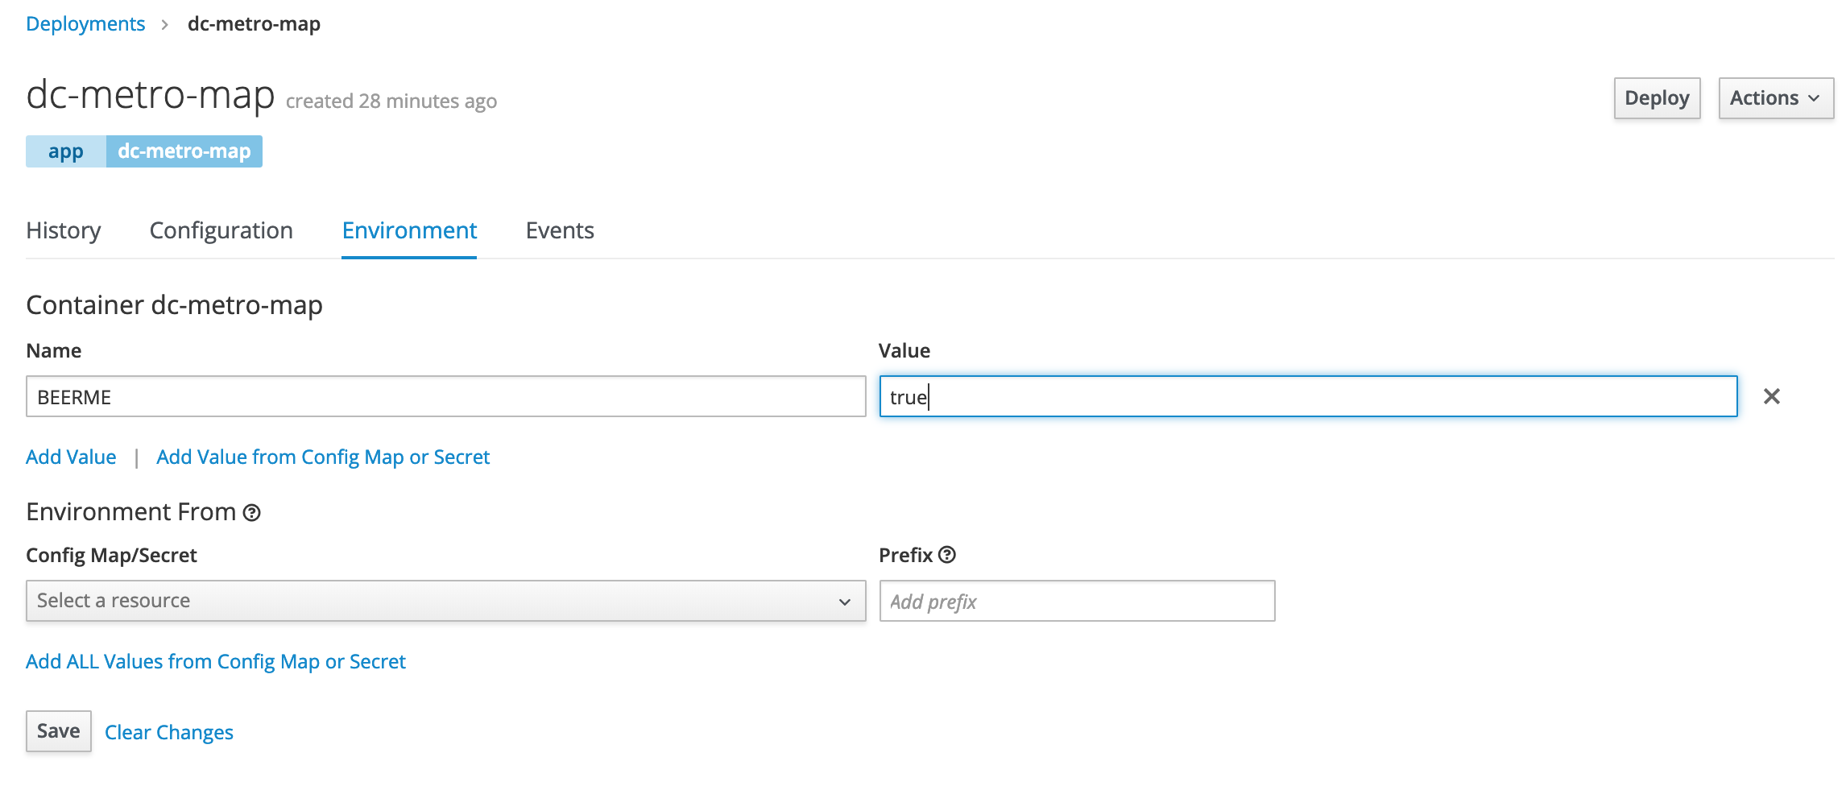
Task: Open the Actions dropdown menu
Action: pos(1776,98)
